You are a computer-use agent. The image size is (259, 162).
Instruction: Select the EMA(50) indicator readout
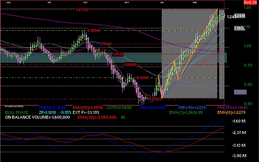coord(88,108)
